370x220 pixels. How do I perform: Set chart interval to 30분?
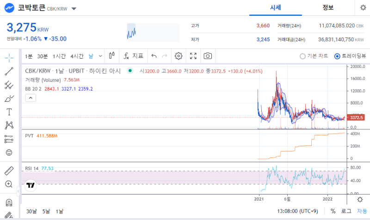[x=43, y=56]
